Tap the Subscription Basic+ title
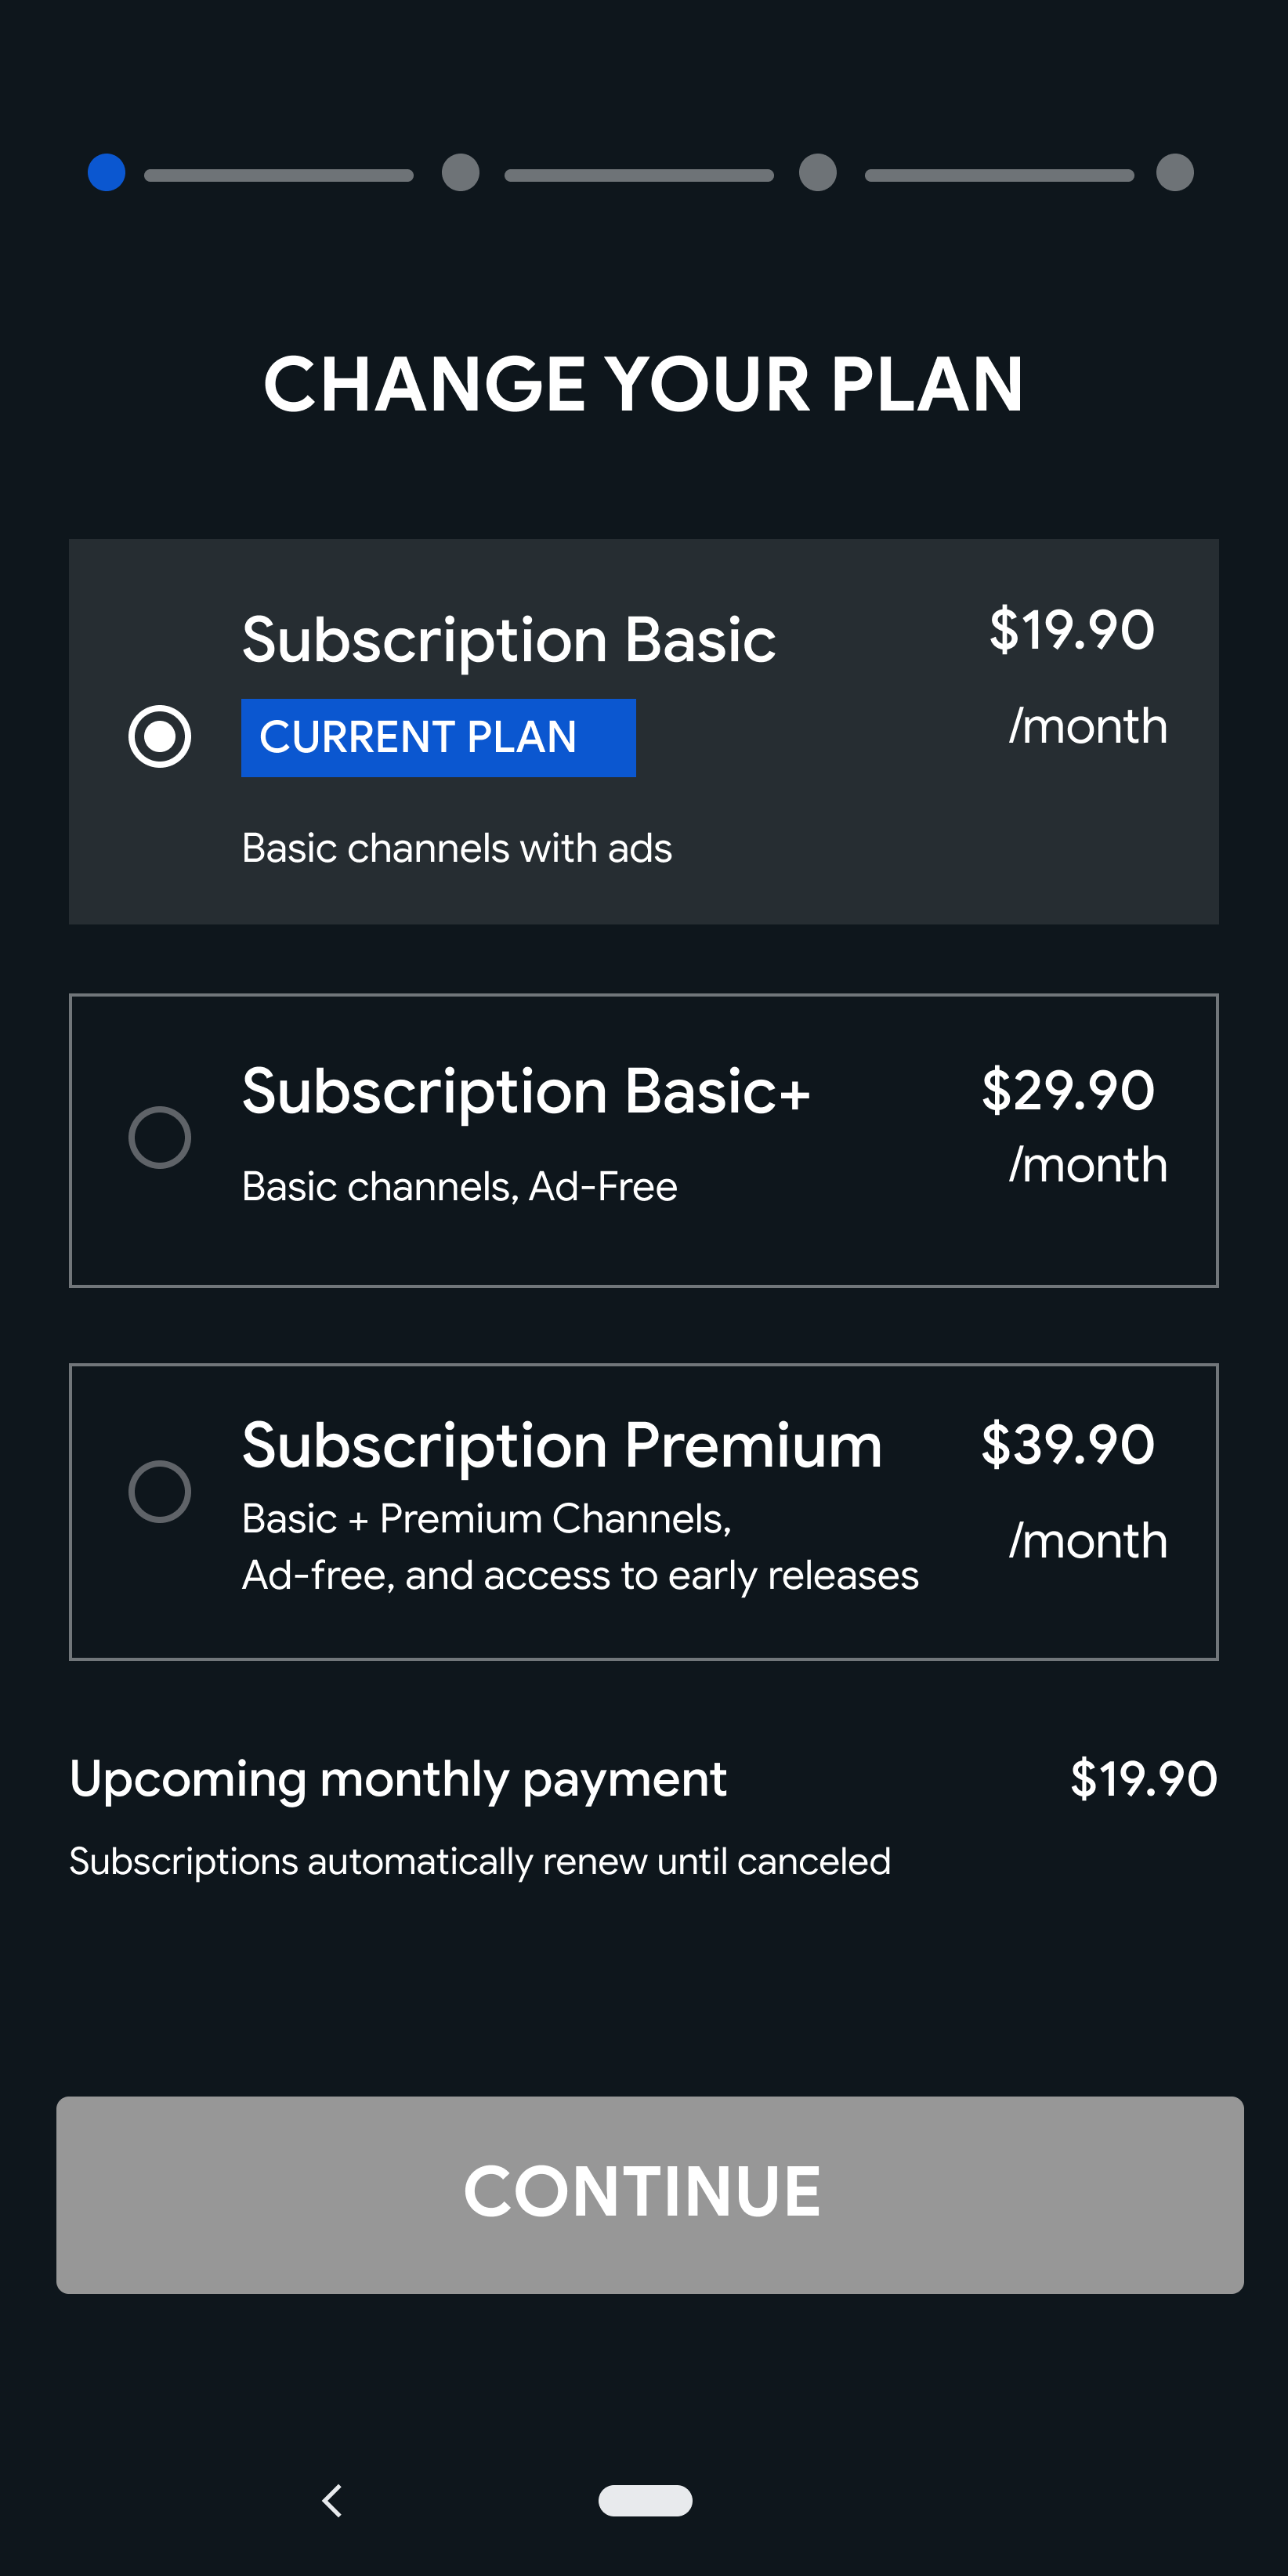 pos(526,1091)
